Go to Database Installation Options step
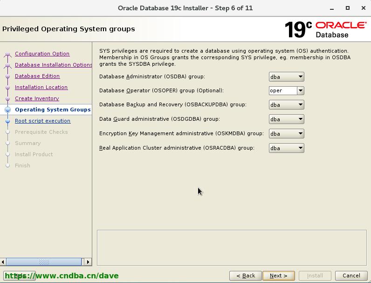Screen dimensions: 371x283 pos(53,65)
